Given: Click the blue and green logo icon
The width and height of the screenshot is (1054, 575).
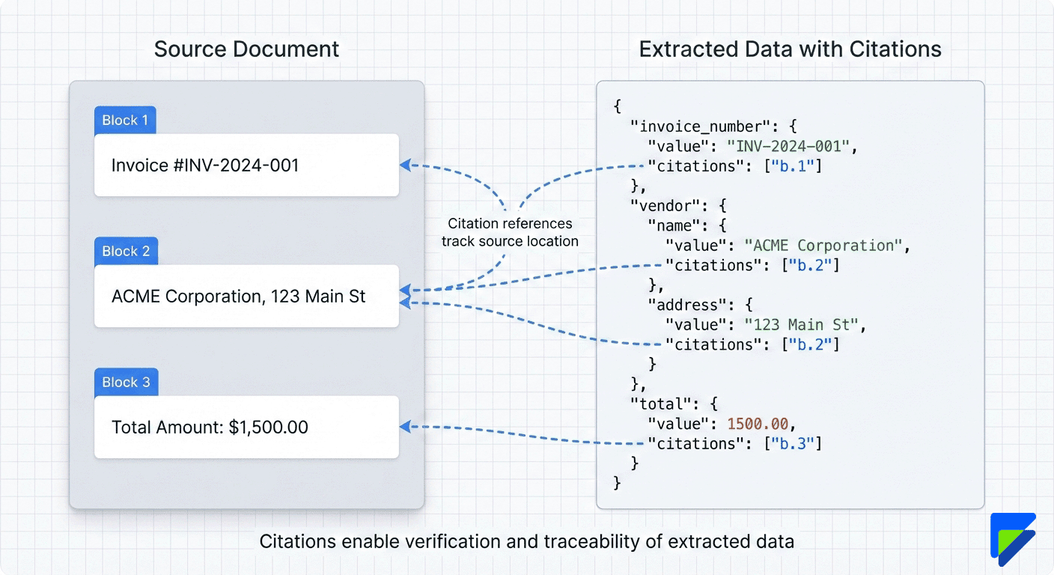Looking at the screenshot, I should pyautogui.click(x=1014, y=538).
